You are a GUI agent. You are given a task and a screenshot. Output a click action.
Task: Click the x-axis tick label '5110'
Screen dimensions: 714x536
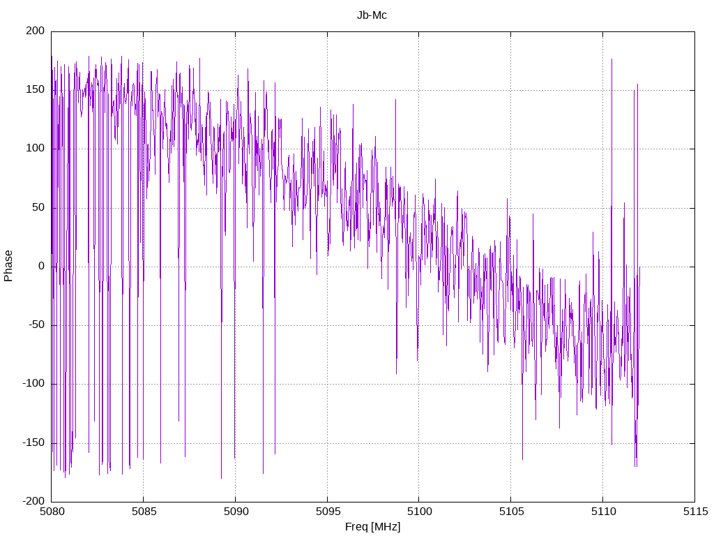[603, 512]
